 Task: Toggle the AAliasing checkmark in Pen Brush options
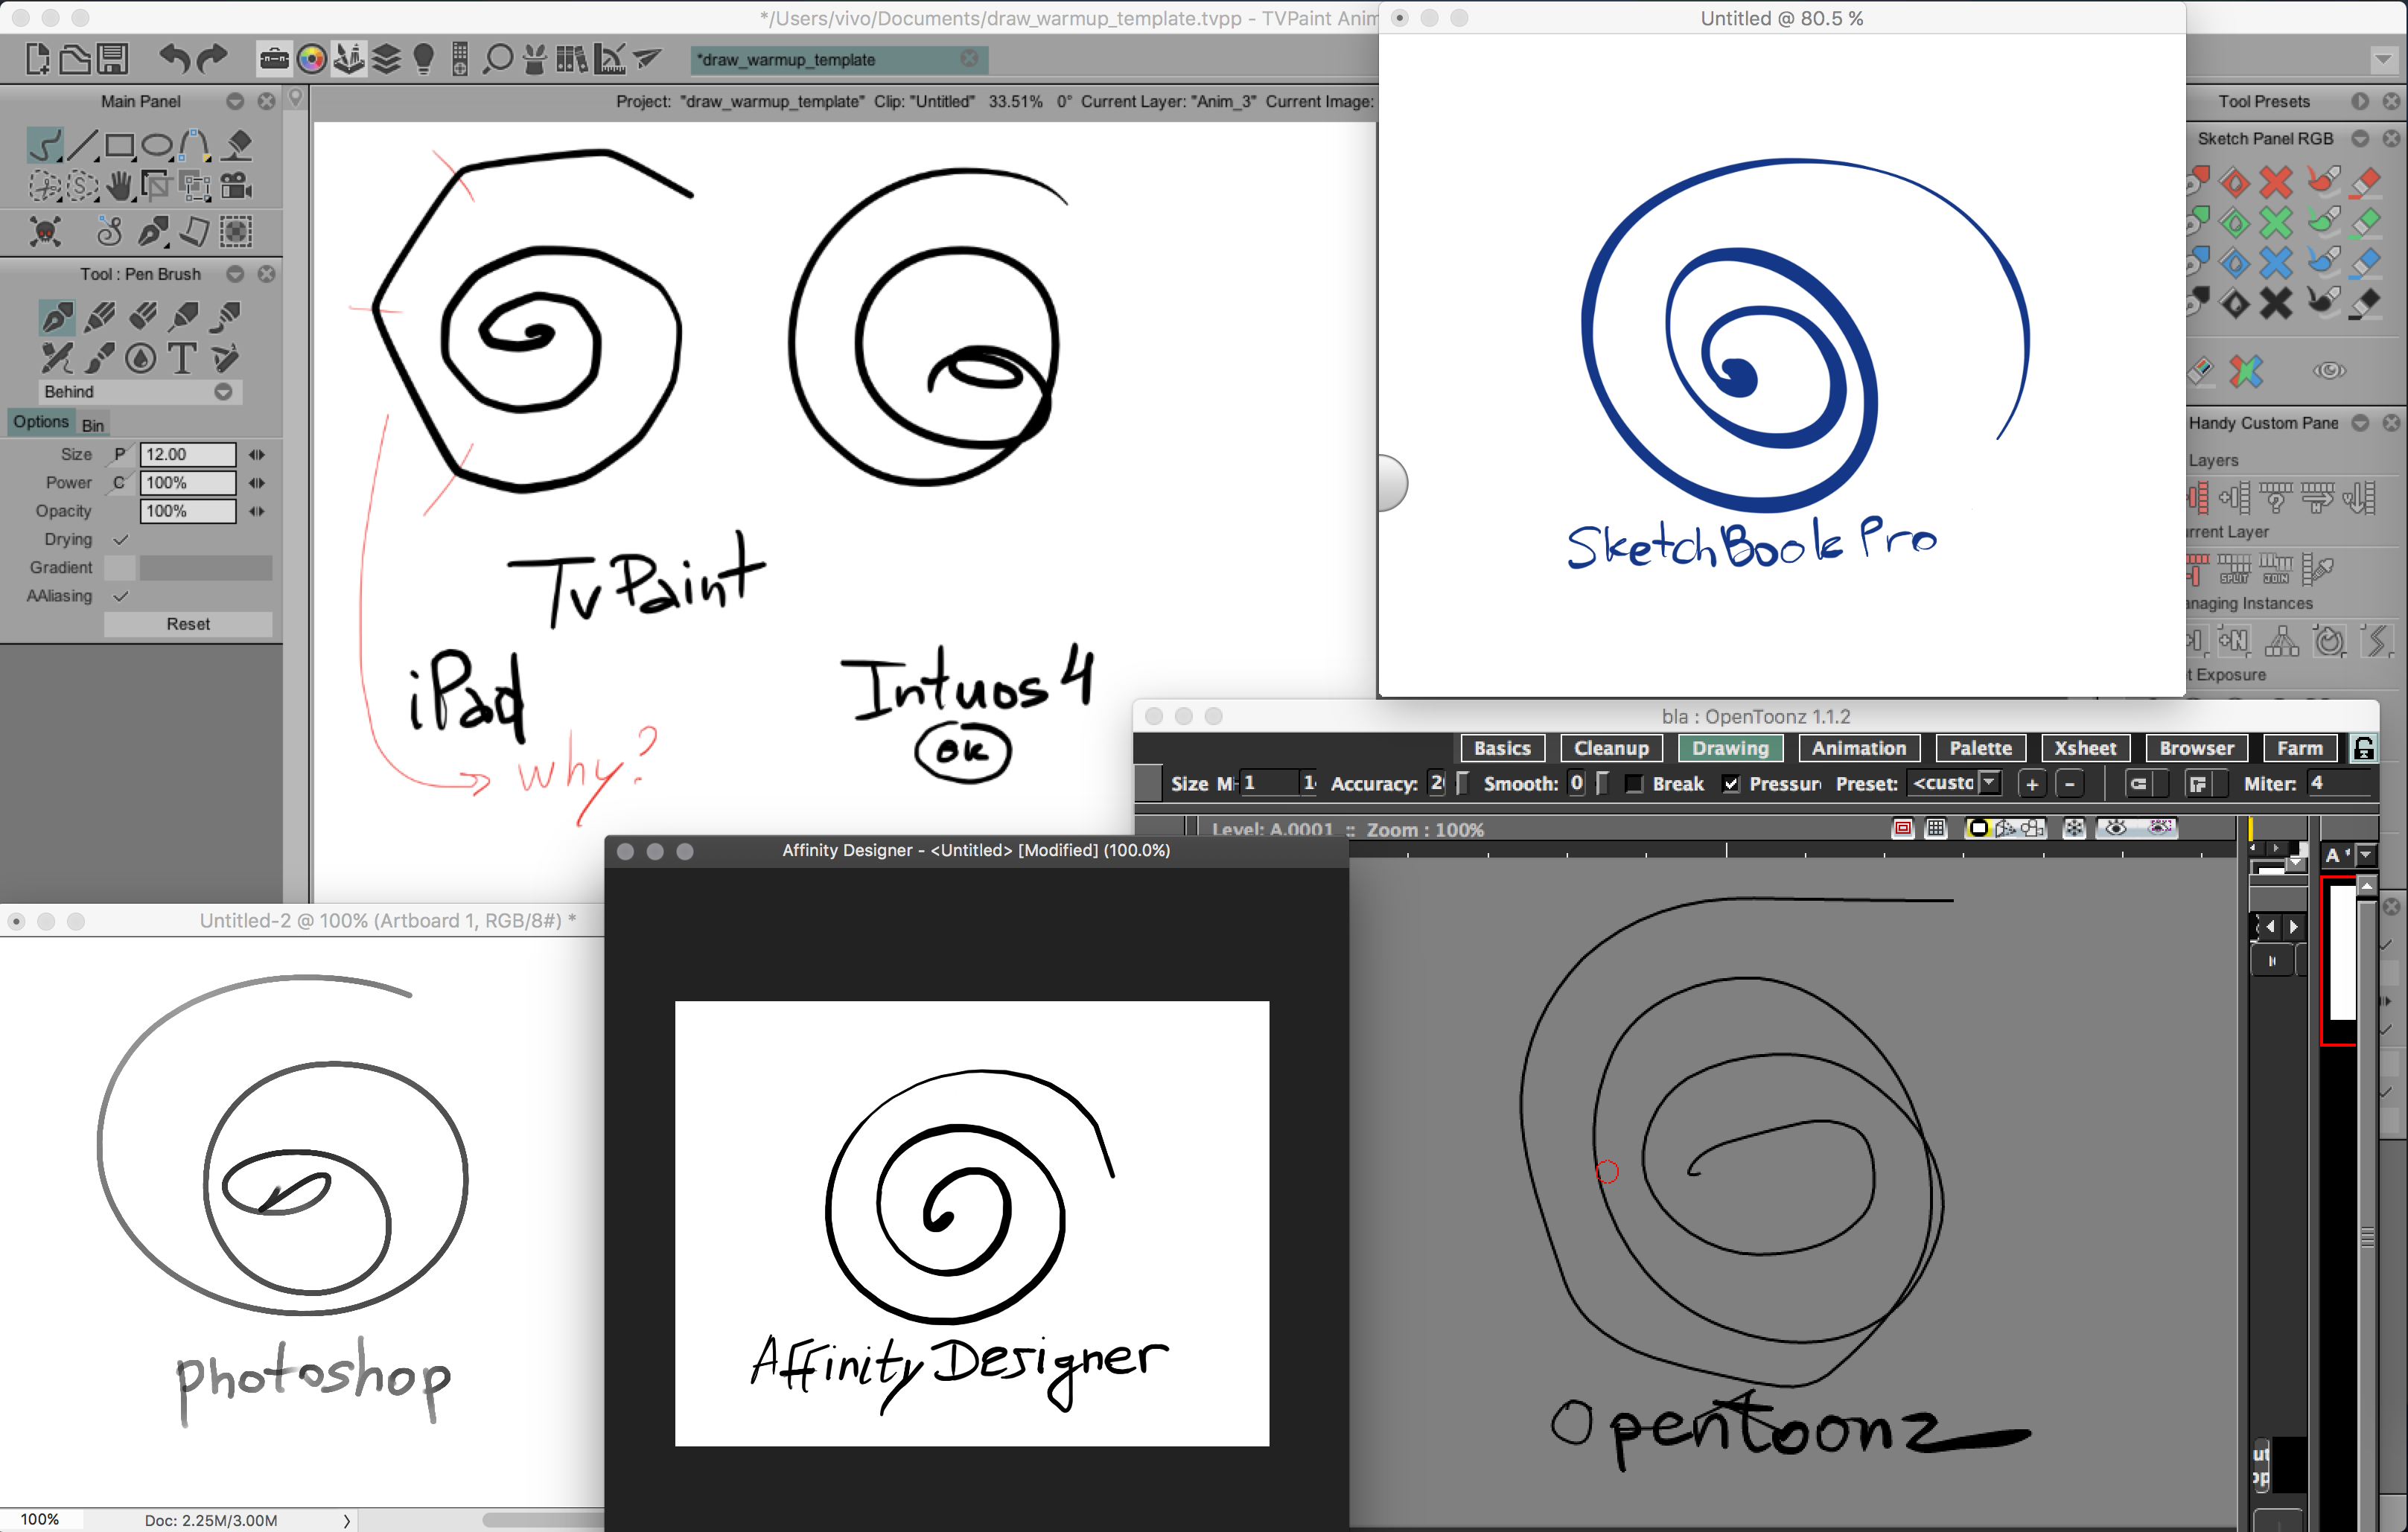coord(121,596)
